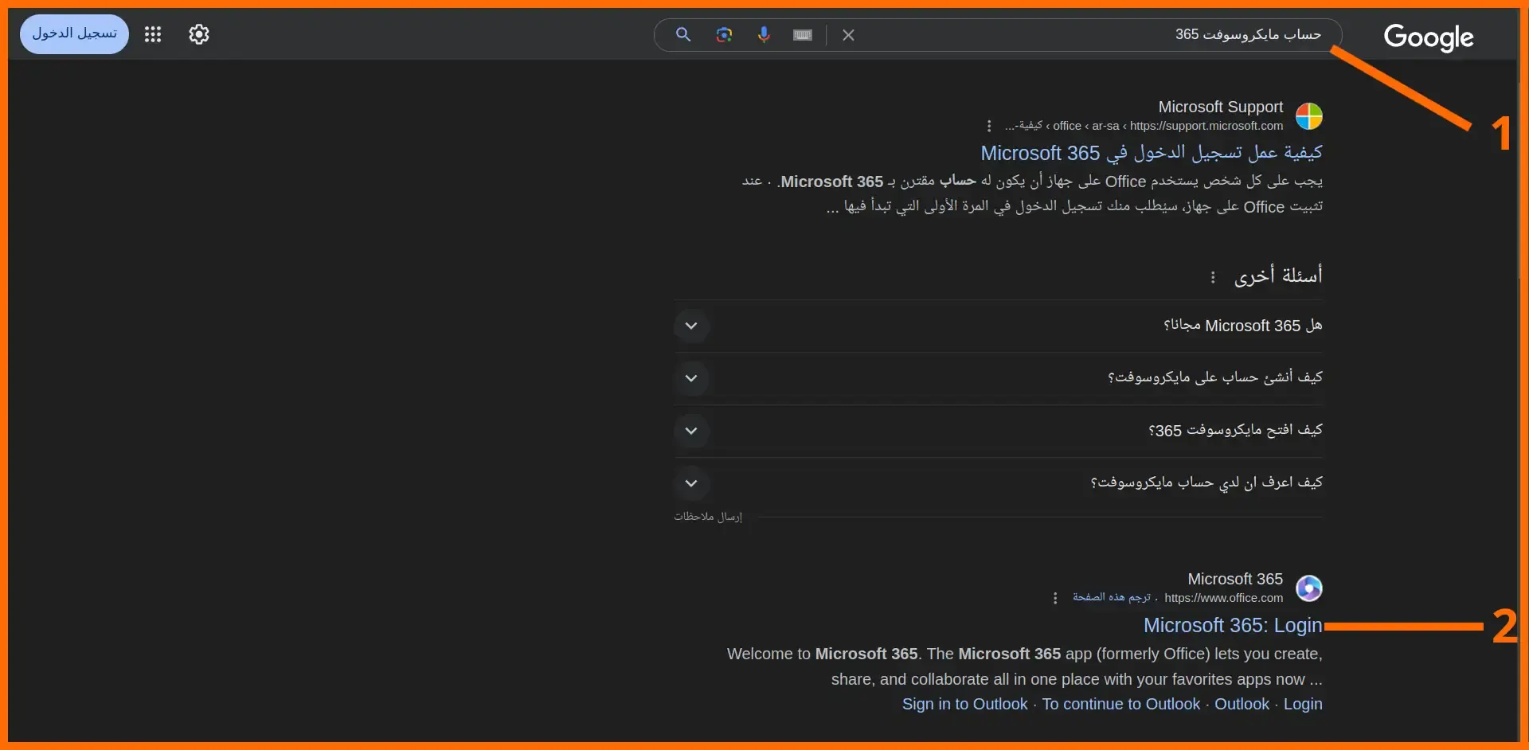Click ترجم هذه الصفحة translate link
Screen dimensions: 1529x750
click(1111, 597)
